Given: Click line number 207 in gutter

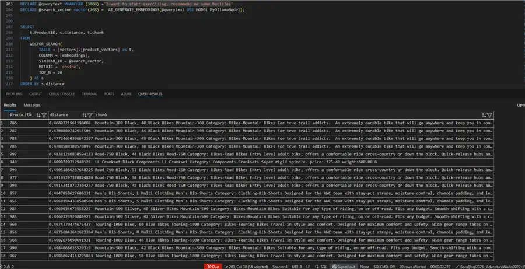Looking at the screenshot, I should point(9,27).
